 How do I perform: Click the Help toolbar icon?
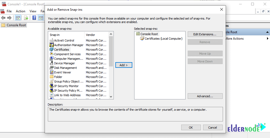pos(34,18)
